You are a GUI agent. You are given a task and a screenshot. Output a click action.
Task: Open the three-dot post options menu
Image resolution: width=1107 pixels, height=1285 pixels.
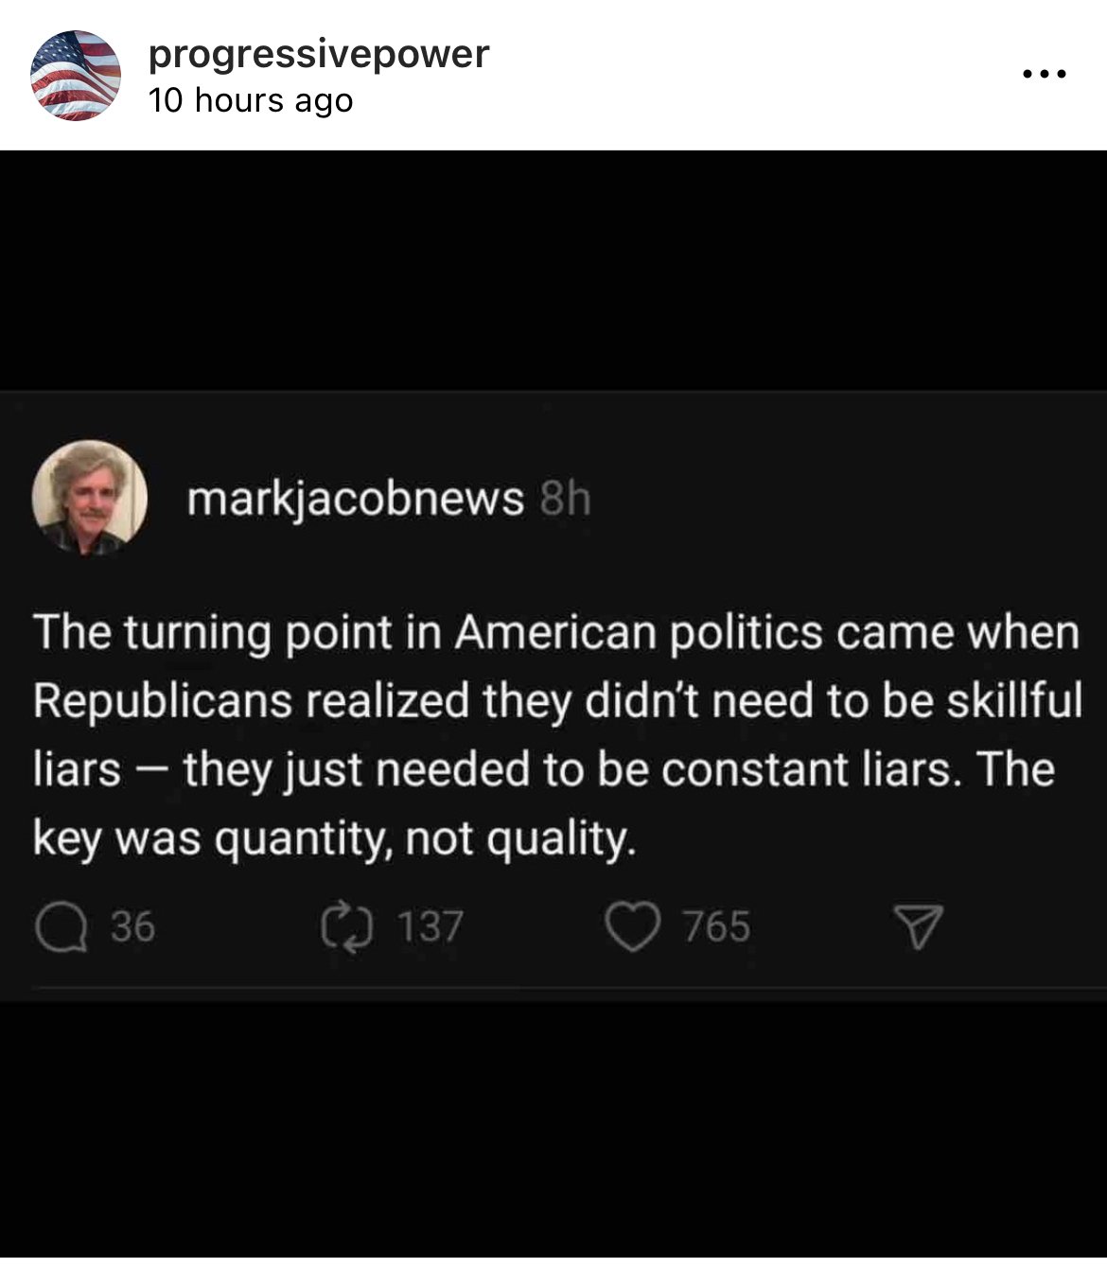1044,74
